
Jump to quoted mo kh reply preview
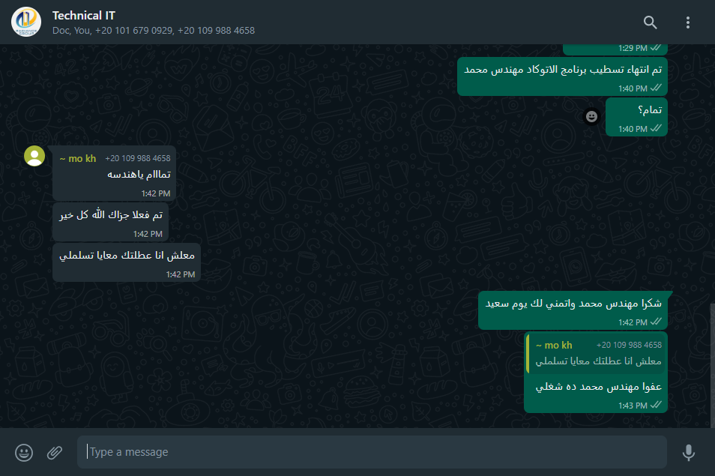596,353
